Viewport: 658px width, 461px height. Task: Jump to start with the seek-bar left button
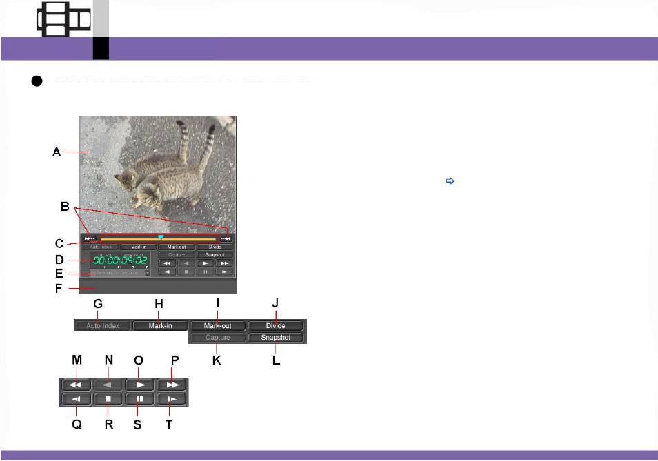(x=90, y=238)
